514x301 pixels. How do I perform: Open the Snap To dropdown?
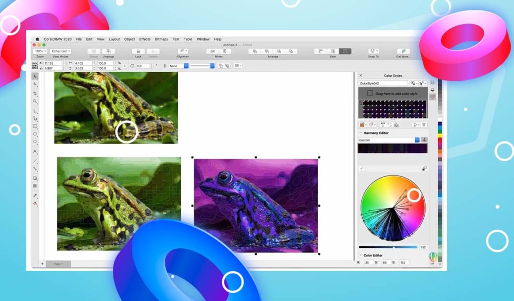tap(373, 52)
